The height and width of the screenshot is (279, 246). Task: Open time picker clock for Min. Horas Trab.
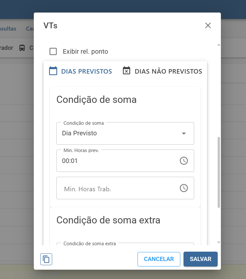click(184, 188)
